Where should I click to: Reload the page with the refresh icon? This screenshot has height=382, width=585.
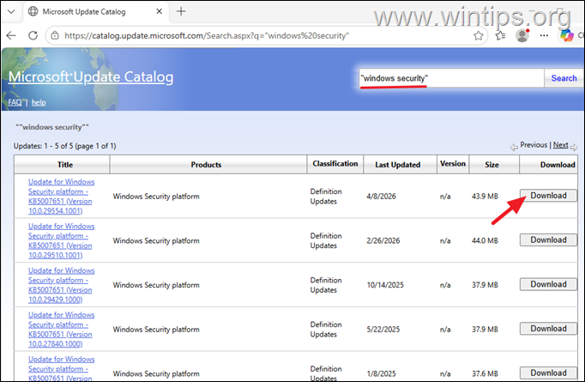(x=33, y=35)
